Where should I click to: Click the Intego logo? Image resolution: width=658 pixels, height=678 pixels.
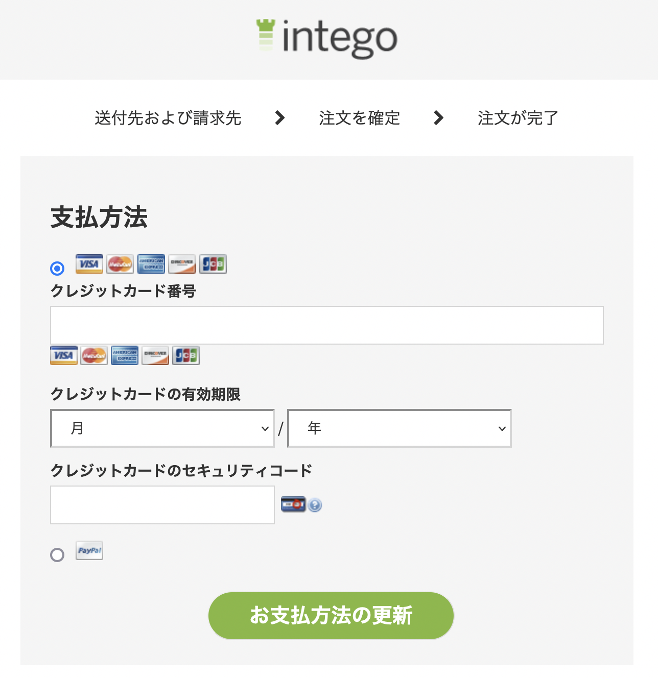point(327,38)
